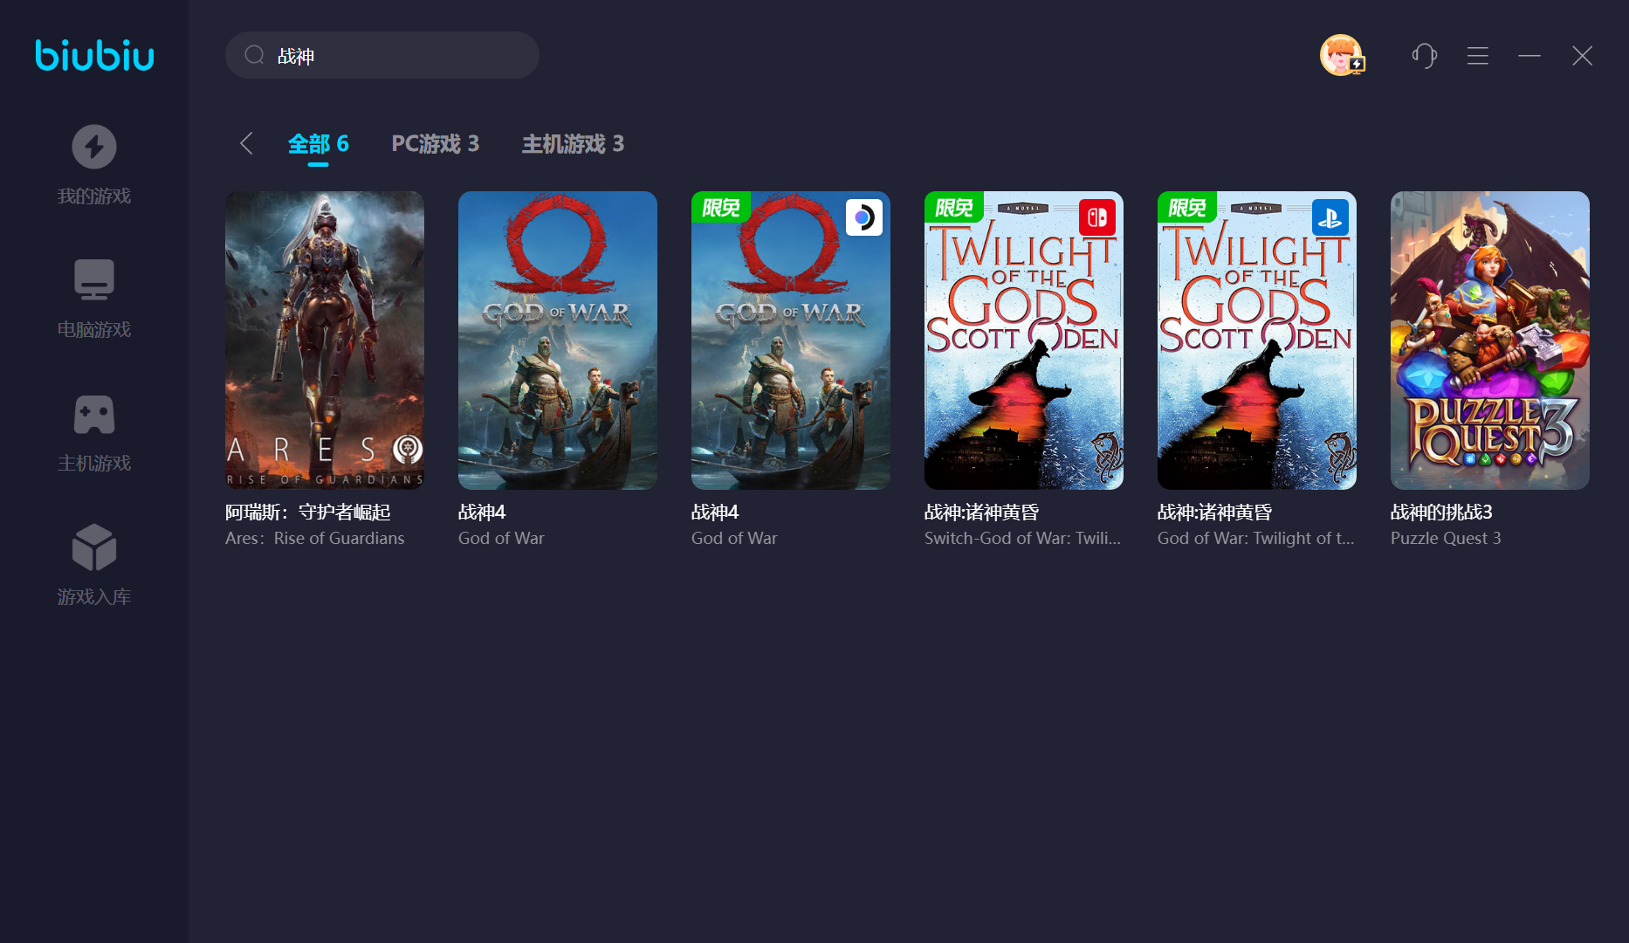Select console games gamepad icon

93,415
